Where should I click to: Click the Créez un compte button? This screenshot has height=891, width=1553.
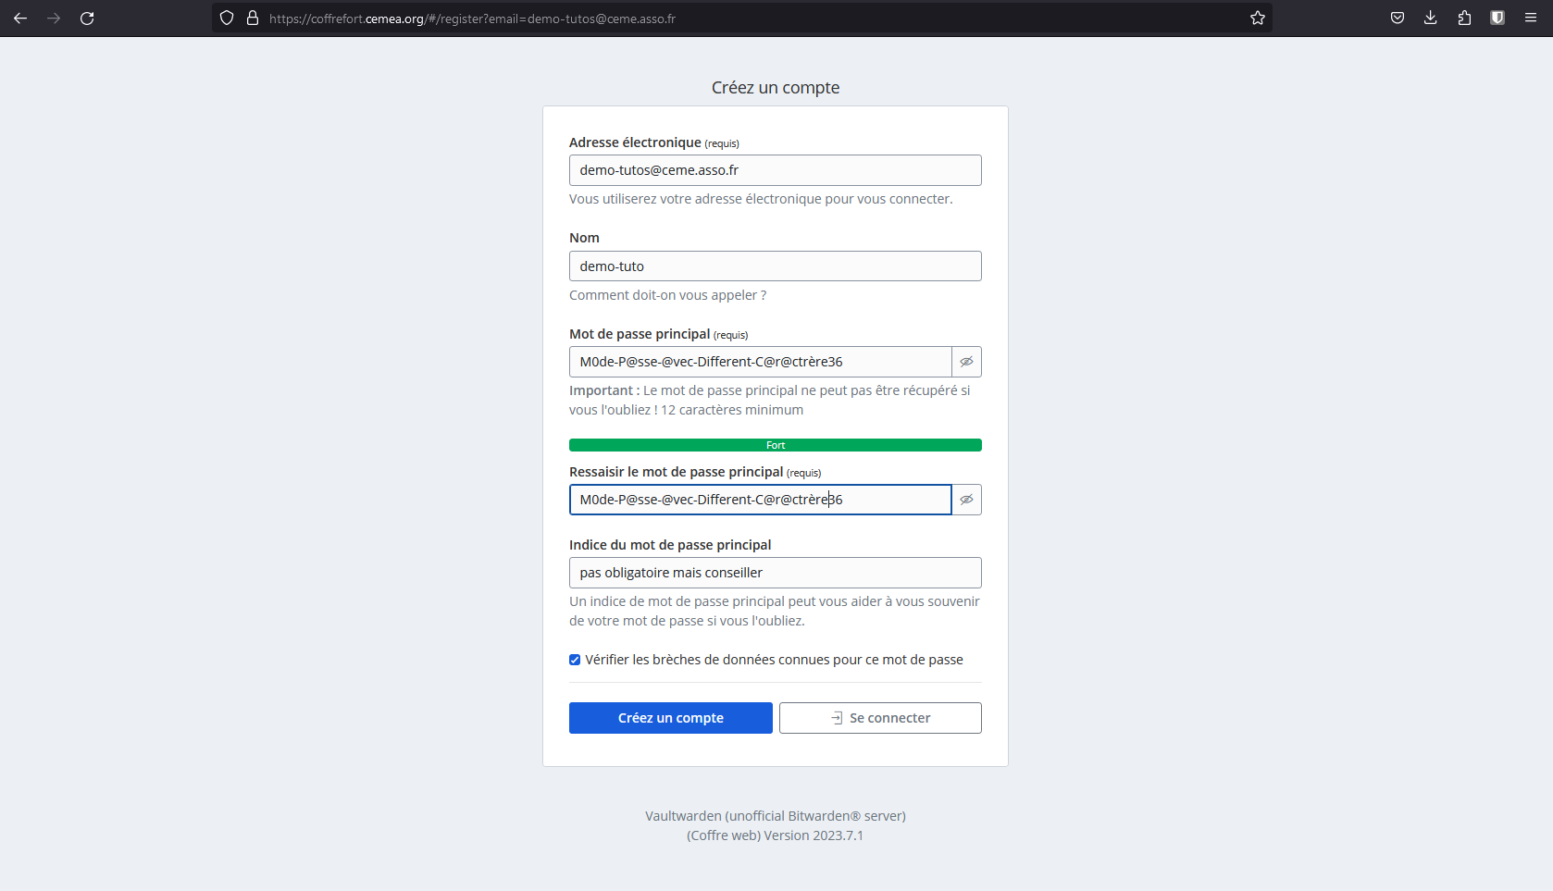[671, 718]
